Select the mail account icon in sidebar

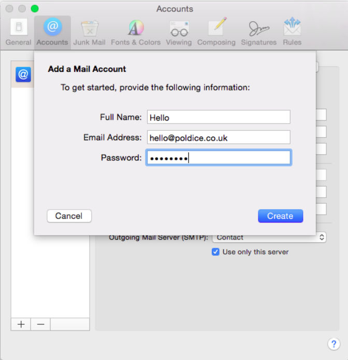point(23,74)
